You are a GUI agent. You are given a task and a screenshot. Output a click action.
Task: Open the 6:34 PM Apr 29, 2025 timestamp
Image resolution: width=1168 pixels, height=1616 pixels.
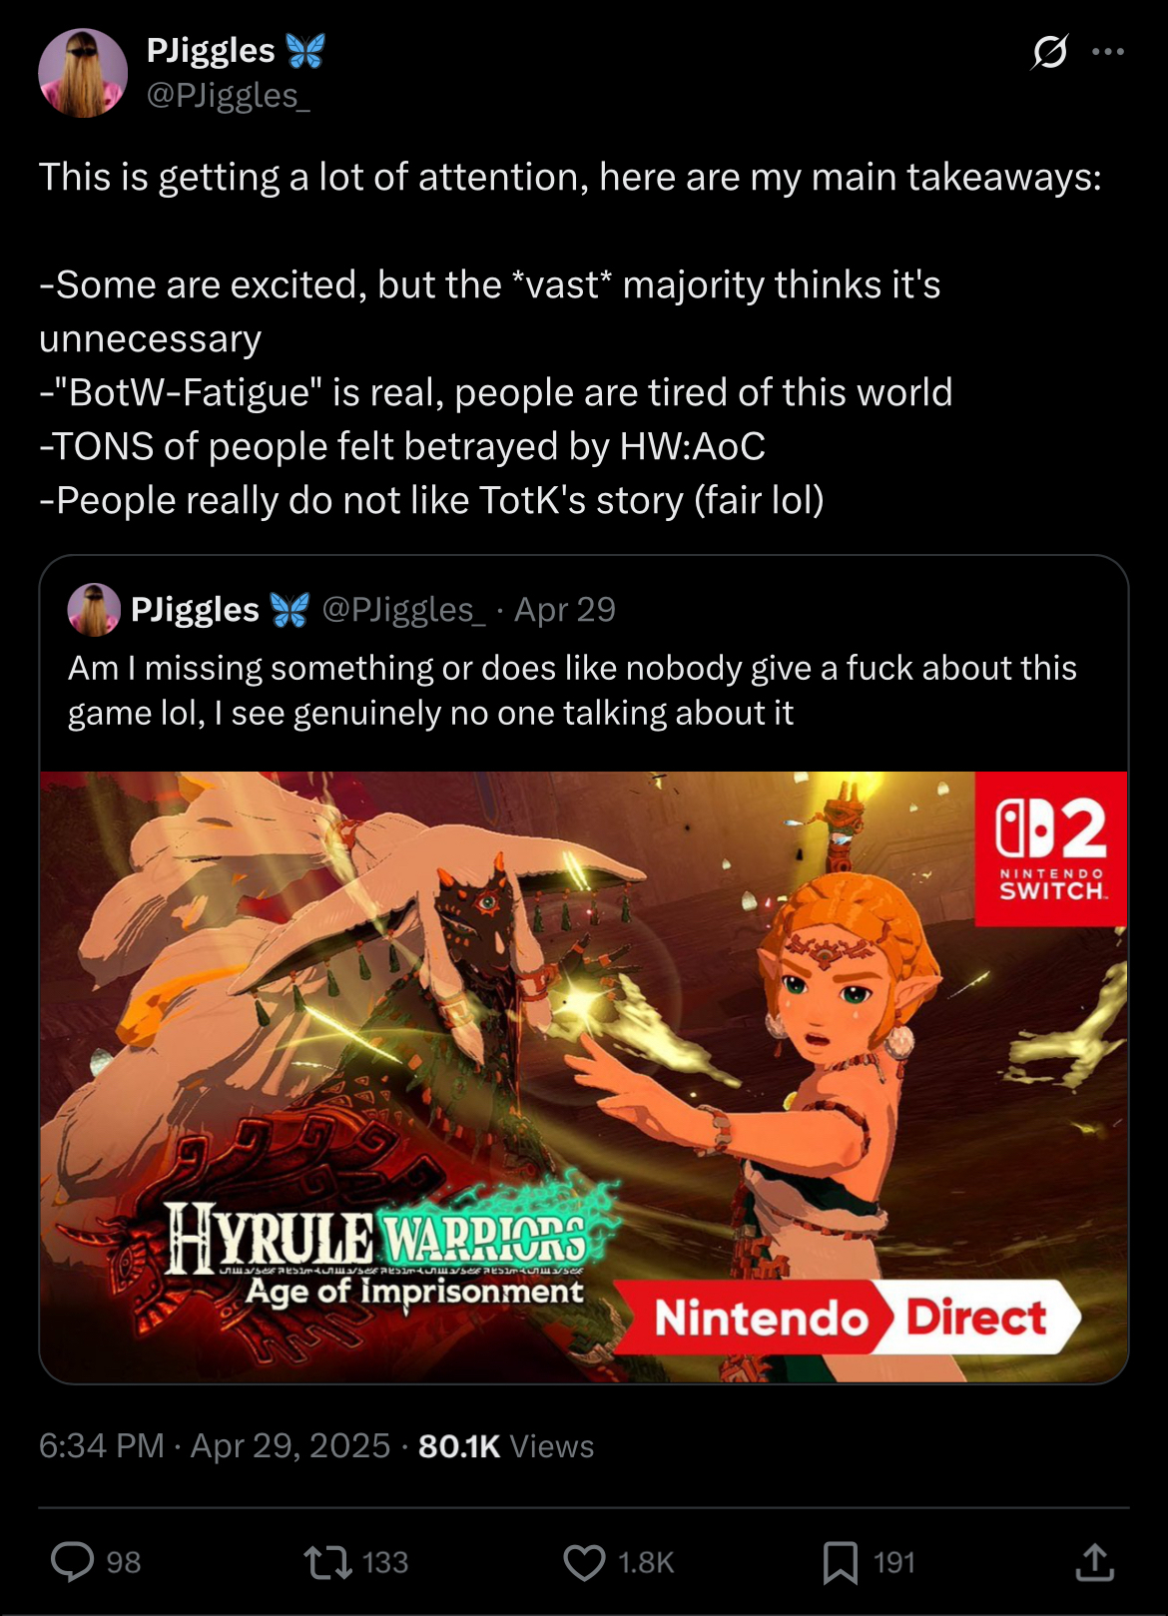tap(215, 1445)
